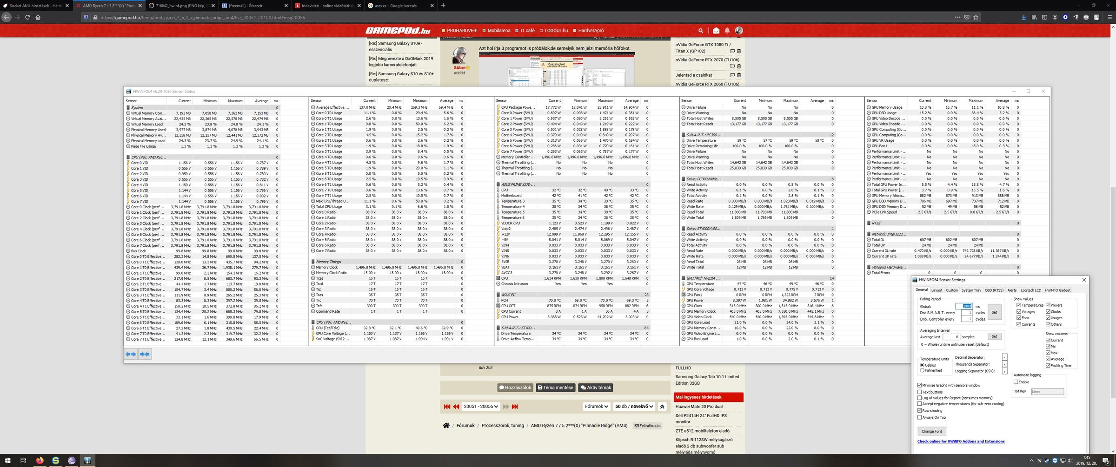The image size is (1116, 467).
Task: Open the notifications bell on Gamepod
Action: (727, 31)
